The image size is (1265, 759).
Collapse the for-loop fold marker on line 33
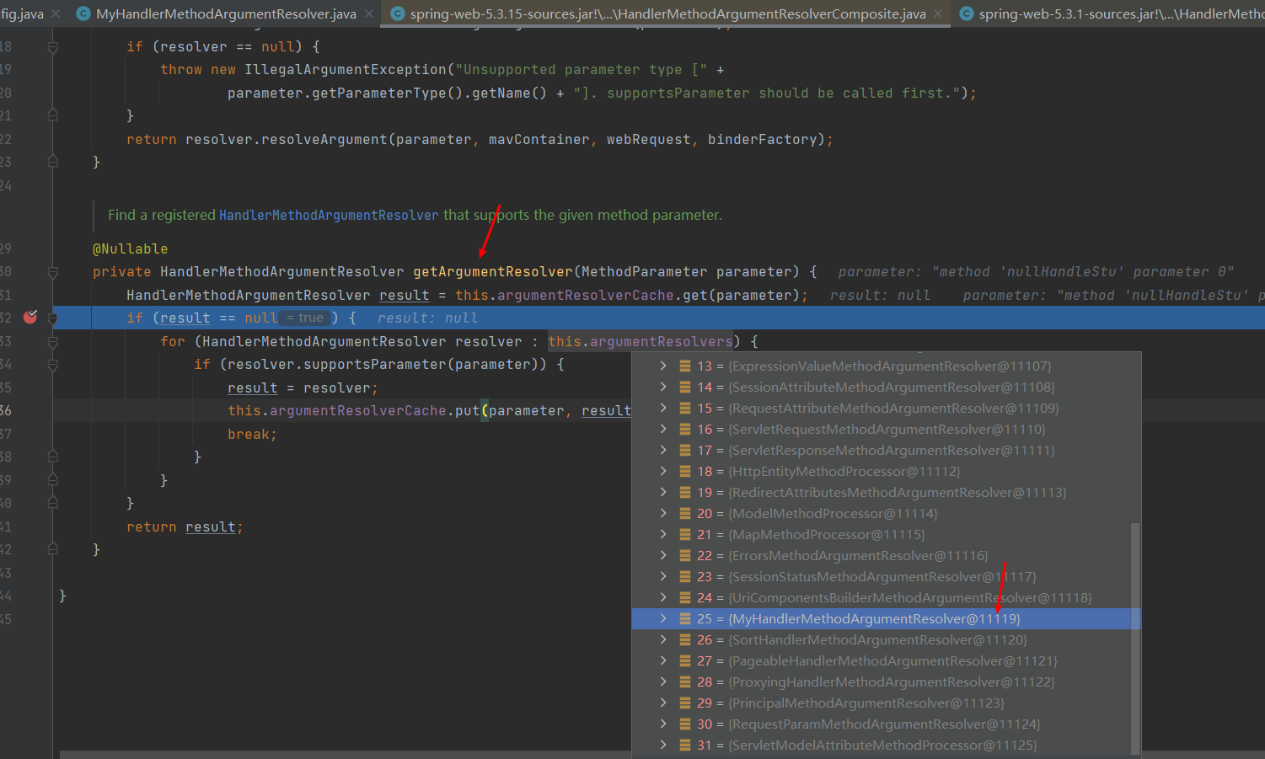(x=52, y=342)
